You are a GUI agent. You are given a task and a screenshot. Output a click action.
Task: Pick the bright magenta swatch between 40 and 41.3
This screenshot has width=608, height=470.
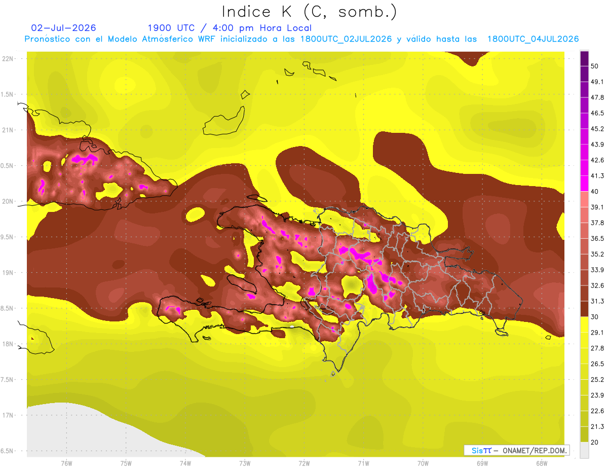(x=584, y=184)
